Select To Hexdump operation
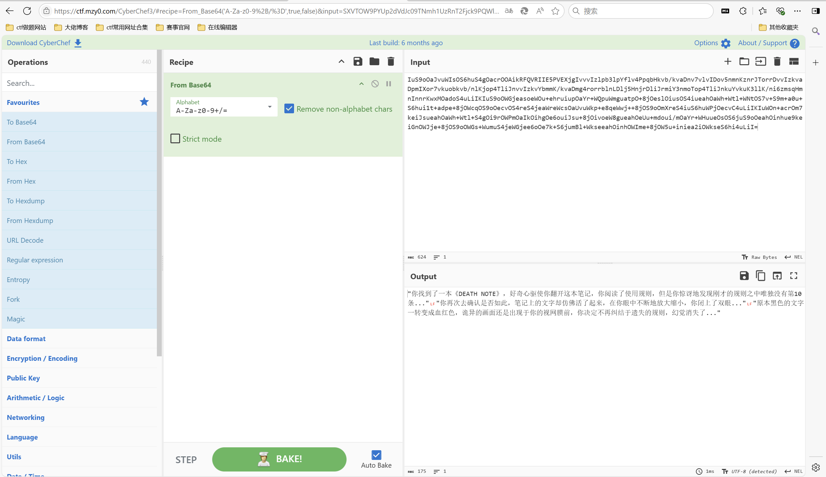The height and width of the screenshot is (477, 826). point(79,200)
